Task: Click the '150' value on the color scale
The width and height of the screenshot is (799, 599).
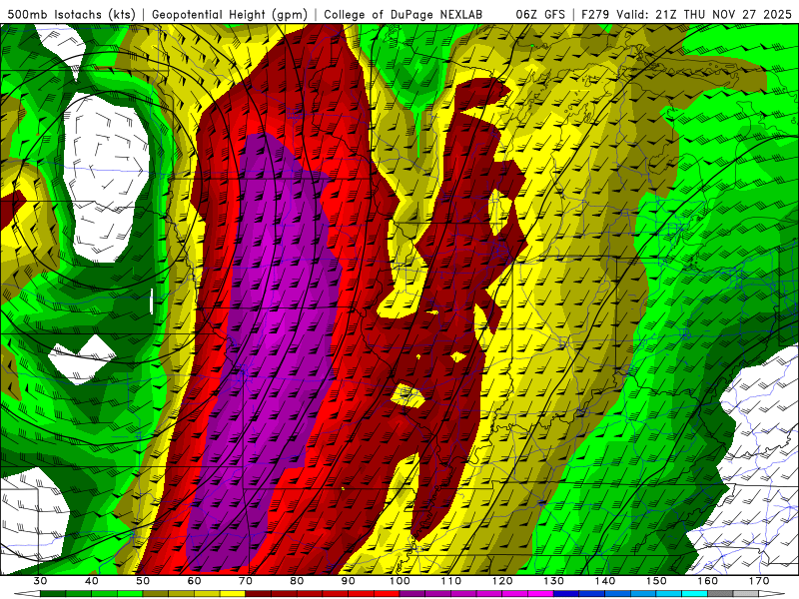Action: click(x=656, y=581)
